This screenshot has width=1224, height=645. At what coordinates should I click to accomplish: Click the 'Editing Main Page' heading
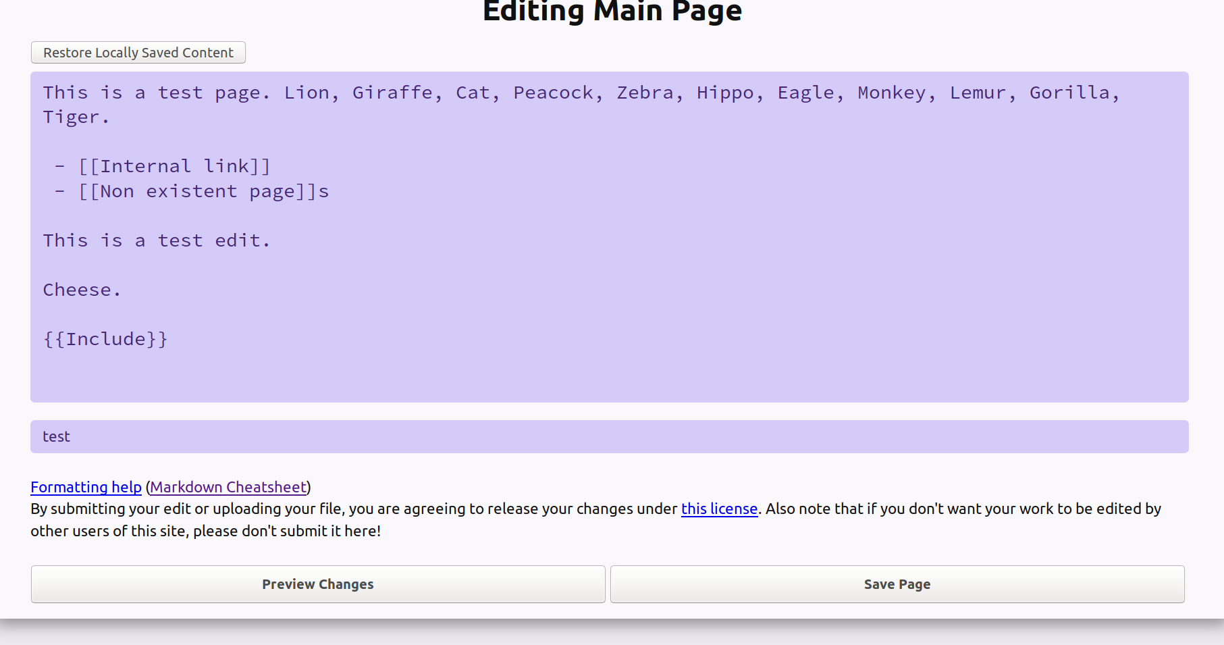coord(612,12)
